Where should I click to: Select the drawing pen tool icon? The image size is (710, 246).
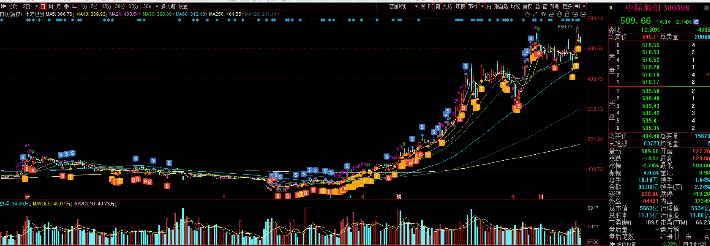coord(535,14)
